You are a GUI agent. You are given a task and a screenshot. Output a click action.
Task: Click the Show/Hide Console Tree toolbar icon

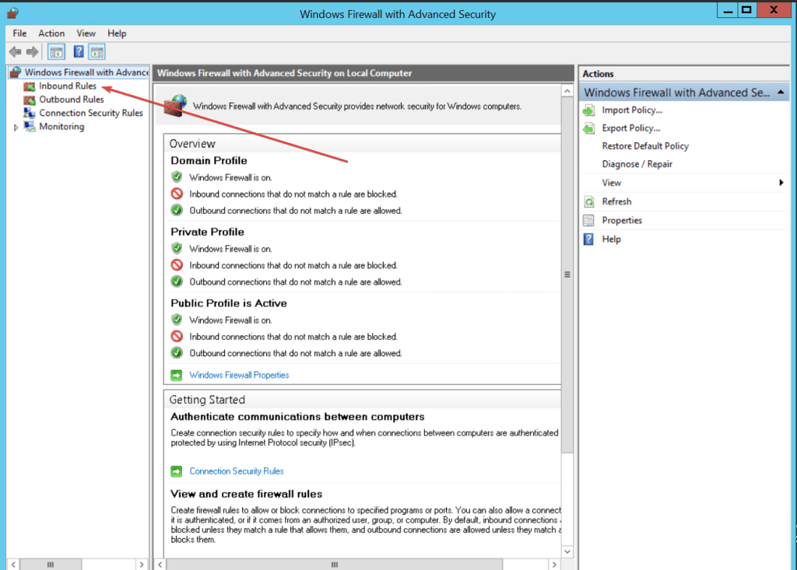[55, 51]
